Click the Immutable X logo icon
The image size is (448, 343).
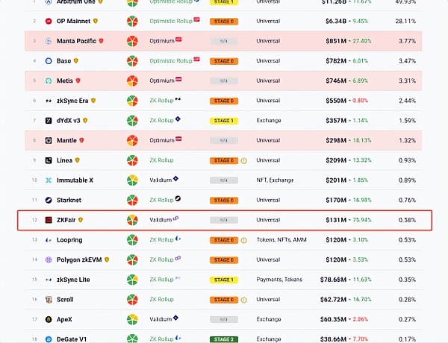tap(49, 180)
